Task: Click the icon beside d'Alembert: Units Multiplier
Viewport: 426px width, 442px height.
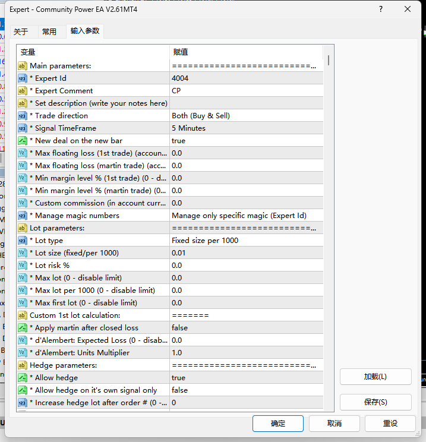Action: [23, 353]
